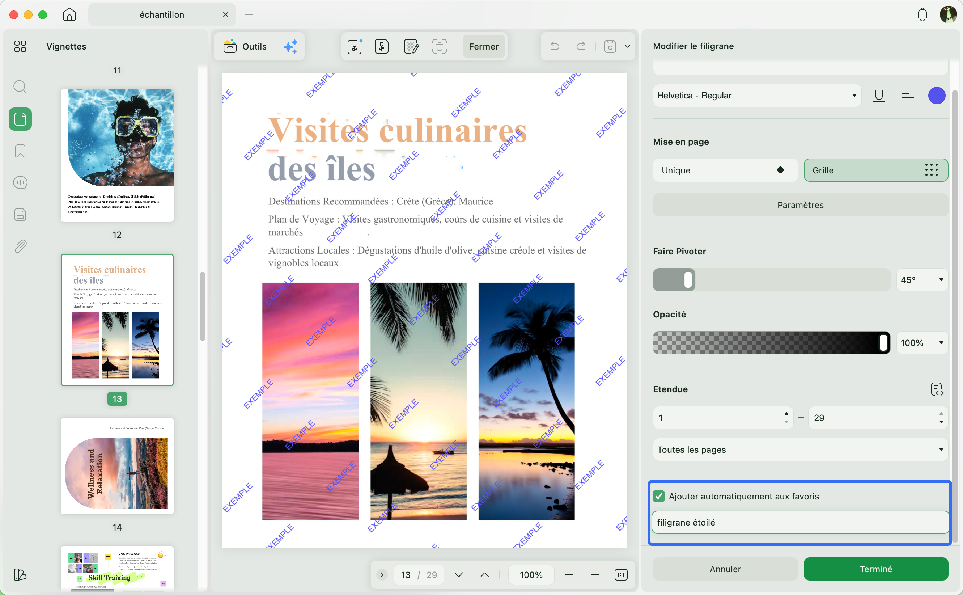The width and height of the screenshot is (963, 595).
Task: Open the user profile avatar
Action: point(948,14)
